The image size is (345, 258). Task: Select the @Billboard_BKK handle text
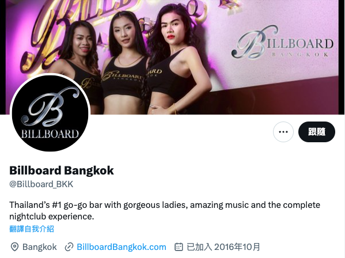[41, 184]
